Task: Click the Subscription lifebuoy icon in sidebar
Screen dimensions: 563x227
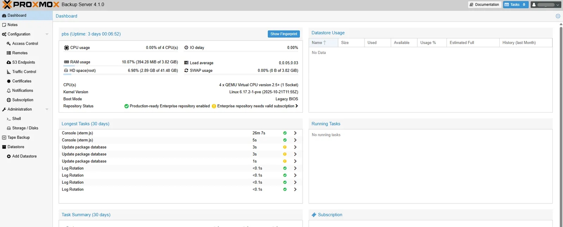Action: point(9,100)
